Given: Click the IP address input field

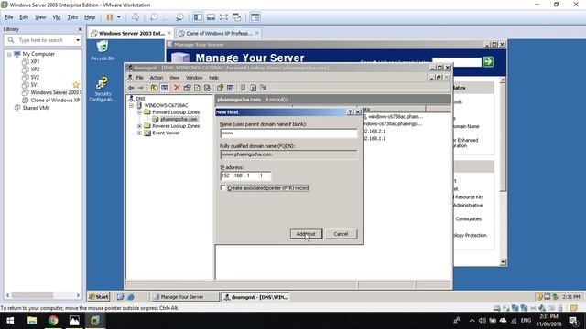Looking at the screenshot, I should pyautogui.click(x=246, y=175).
